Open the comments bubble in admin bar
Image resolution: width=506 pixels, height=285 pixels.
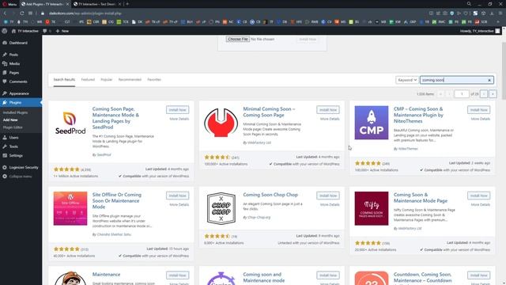[x=46, y=31]
